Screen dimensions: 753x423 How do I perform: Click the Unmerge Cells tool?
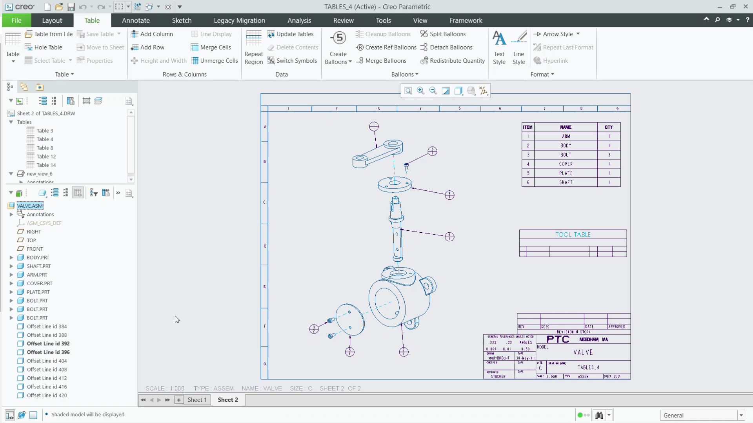(x=215, y=61)
